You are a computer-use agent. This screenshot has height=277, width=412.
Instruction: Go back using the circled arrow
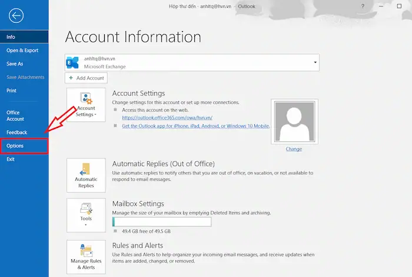pyautogui.click(x=16, y=15)
